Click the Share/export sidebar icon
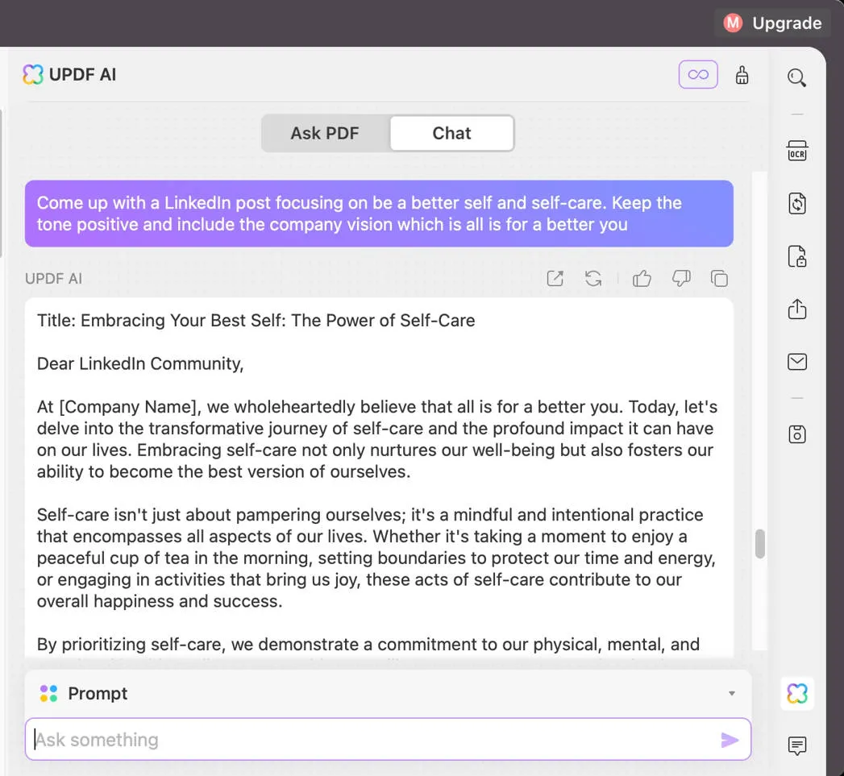844x776 pixels. pyautogui.click(x=797, y=309)
